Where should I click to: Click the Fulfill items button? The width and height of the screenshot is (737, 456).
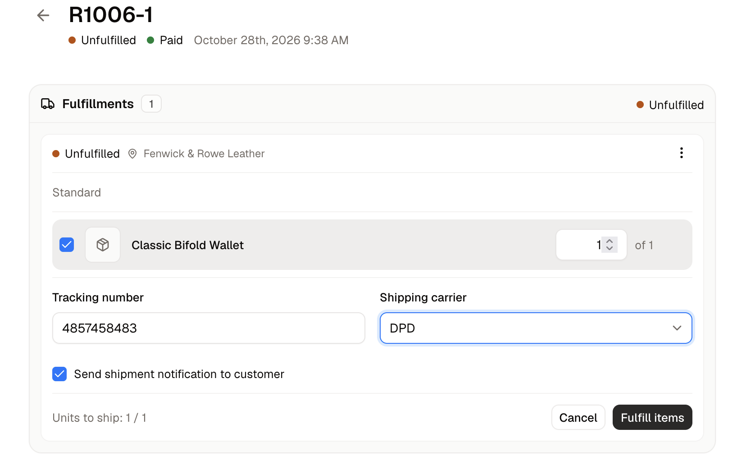click(x=652, y=417)
